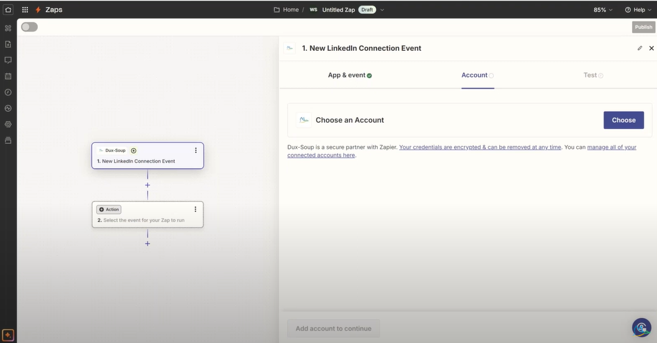Click the Action label chip
The height and width of the screenshot is (343, 657).
(x=109, y=210)
